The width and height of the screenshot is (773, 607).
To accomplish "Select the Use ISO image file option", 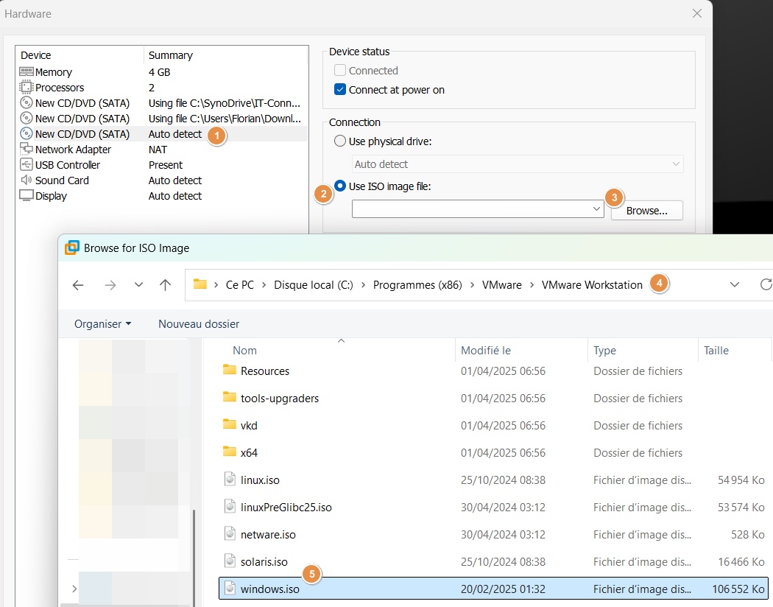I will [339, 186].
